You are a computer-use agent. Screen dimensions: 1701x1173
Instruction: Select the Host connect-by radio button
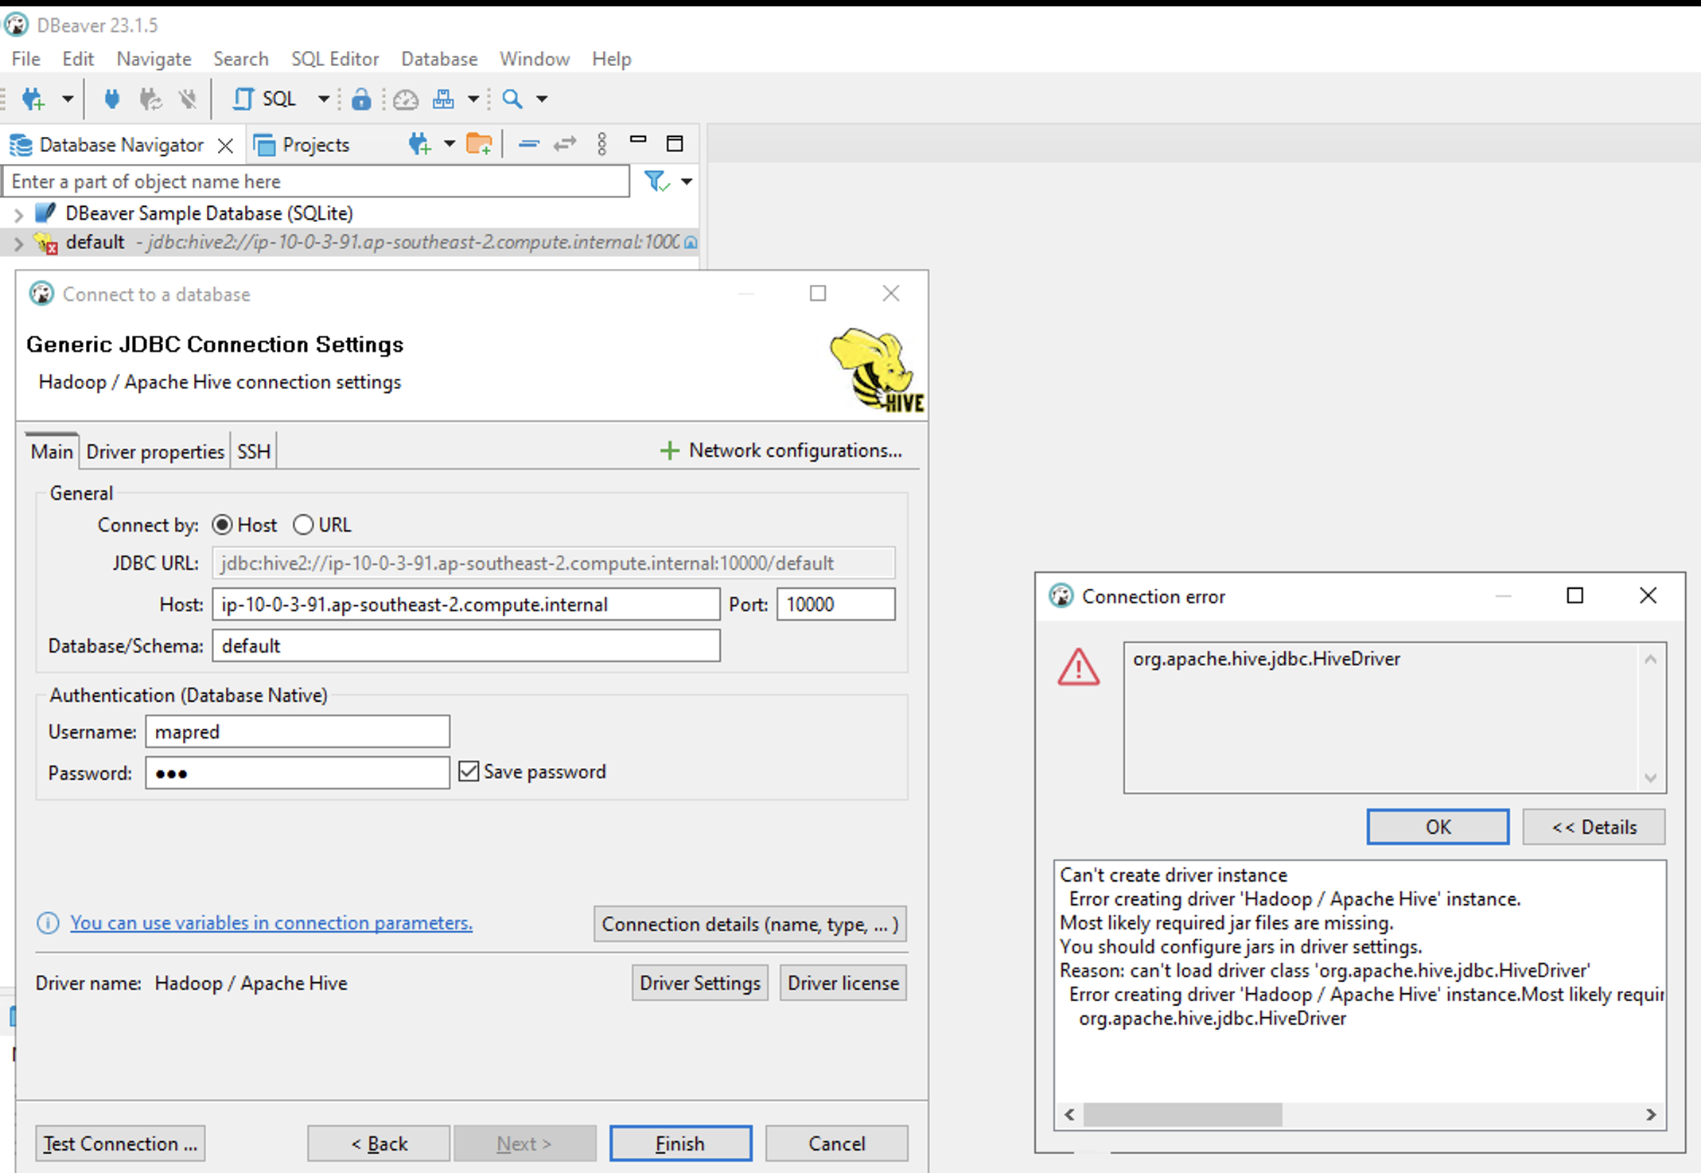click(223, 525)
